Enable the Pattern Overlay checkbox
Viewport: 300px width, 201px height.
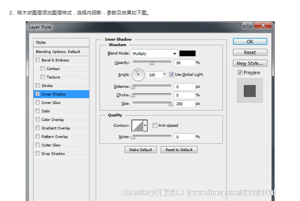[x=38, y=136]
